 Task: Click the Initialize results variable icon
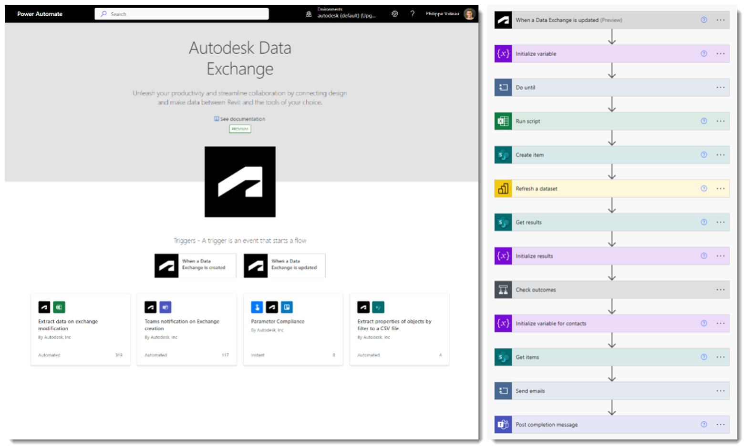[503, 256]
